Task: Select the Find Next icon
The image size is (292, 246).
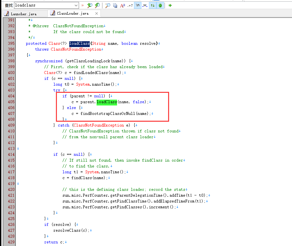Action: 98,5
